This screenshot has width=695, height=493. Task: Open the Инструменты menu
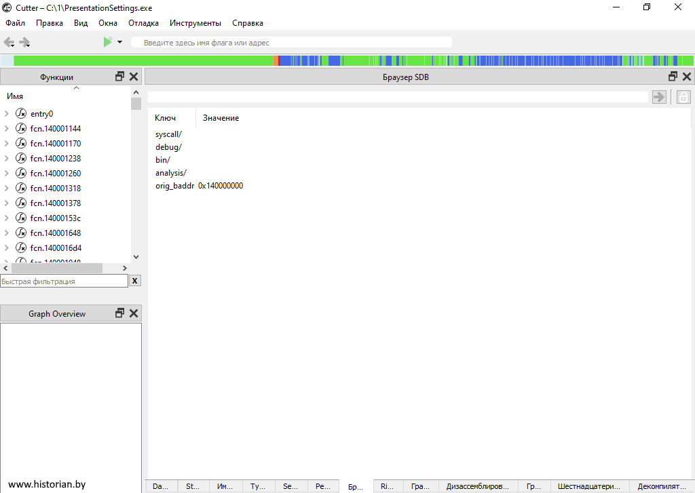coord(195,23)
